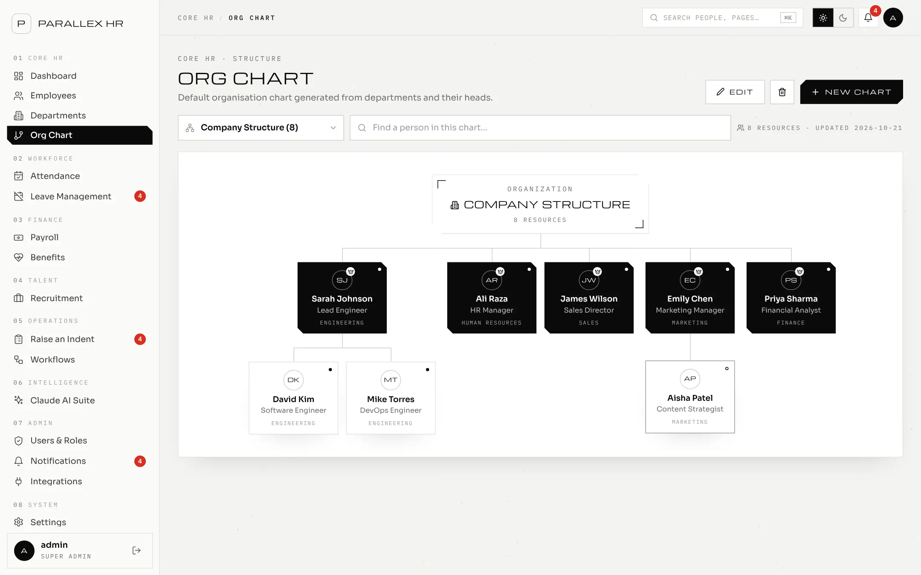Click the JW avatar on James Wilson card

pyautogui.click(x=589, y=280)
